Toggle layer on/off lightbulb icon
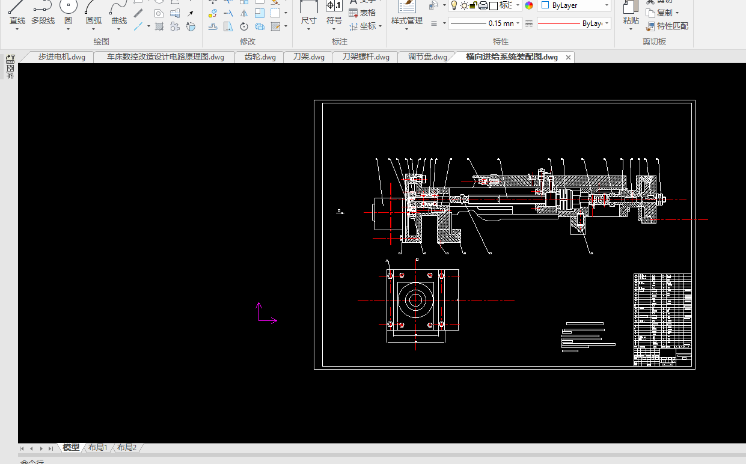 pyautogui.click(x=454, y=5)
